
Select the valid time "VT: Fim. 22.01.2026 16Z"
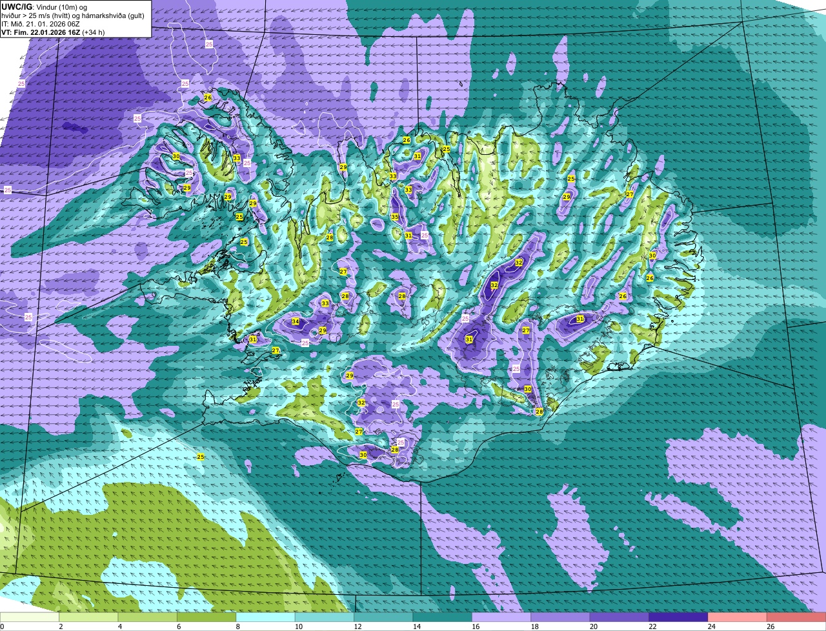(40, 32)
